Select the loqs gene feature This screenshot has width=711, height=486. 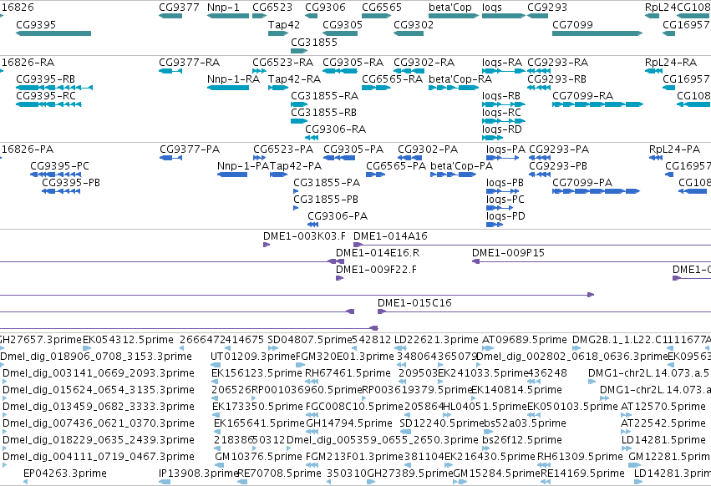[504, 16]
